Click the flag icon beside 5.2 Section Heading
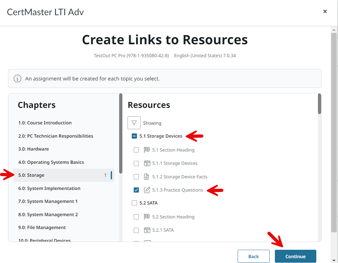Image resolution: width=338 pixels, height=263 pixels. (x=147, y=216)
